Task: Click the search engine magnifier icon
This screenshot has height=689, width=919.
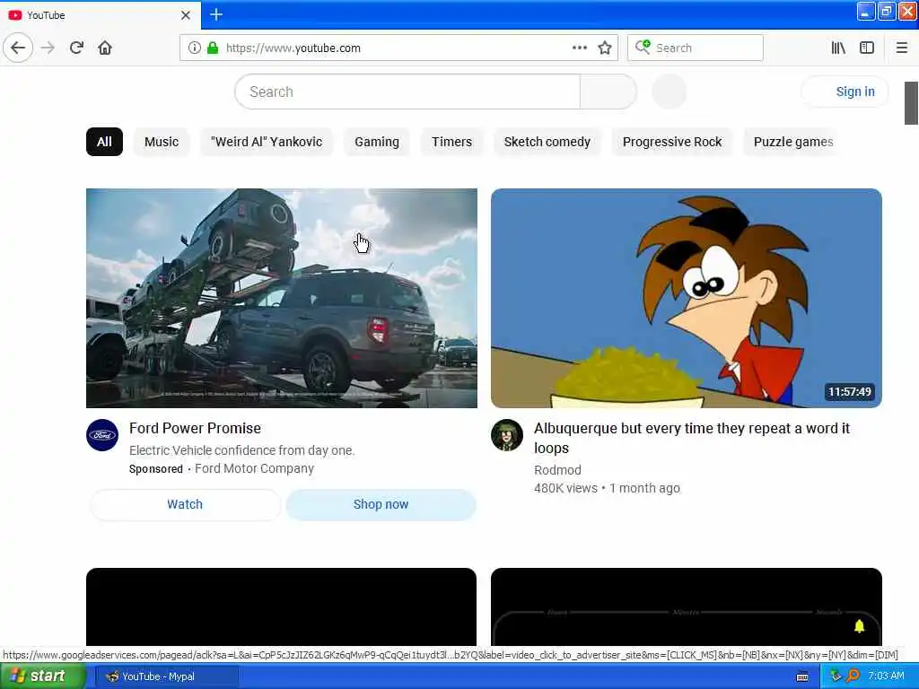Action: [643, 48]
